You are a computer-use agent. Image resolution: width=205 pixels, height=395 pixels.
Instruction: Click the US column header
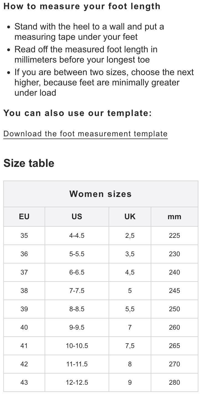click(x=77, y=217)
